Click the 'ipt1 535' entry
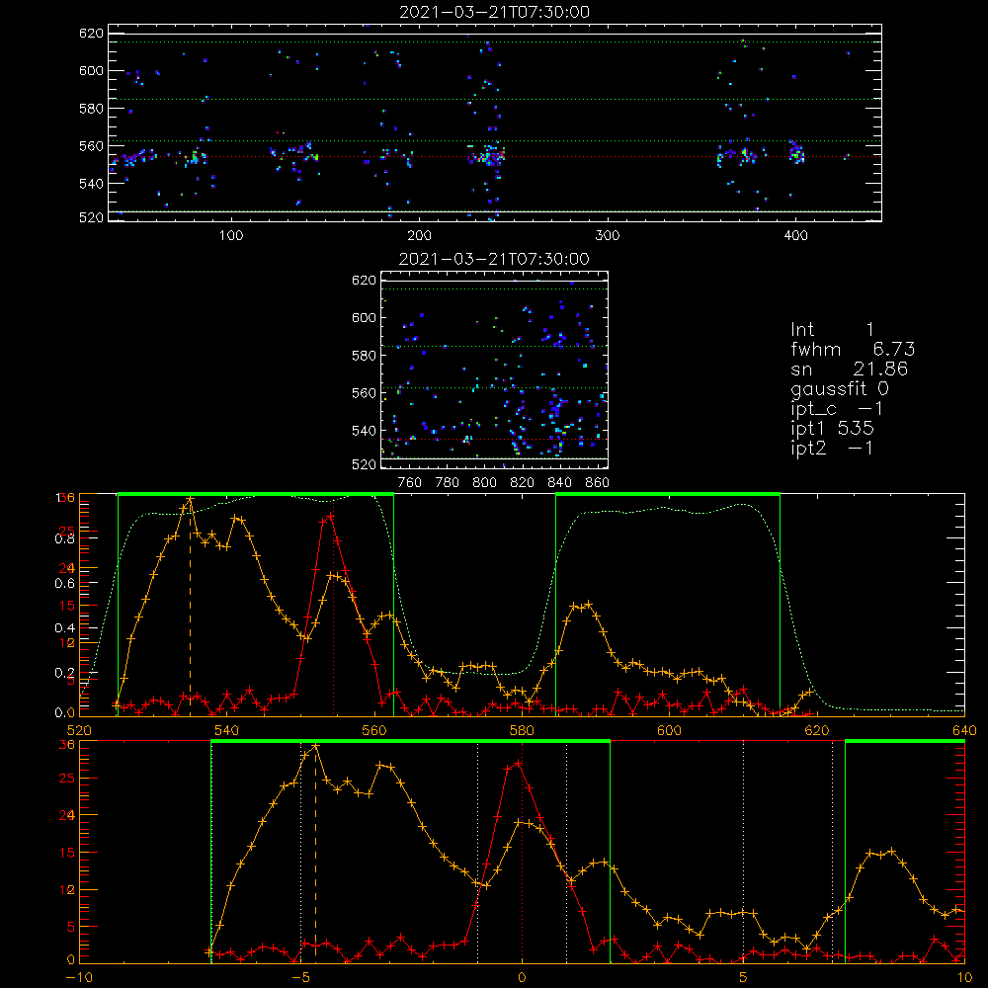The image size is (988, 988). point(832,429)
